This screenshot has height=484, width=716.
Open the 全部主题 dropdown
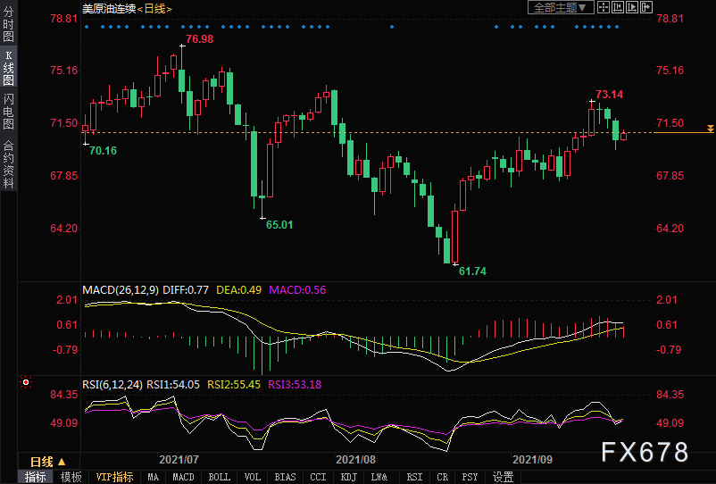[561, 7]
